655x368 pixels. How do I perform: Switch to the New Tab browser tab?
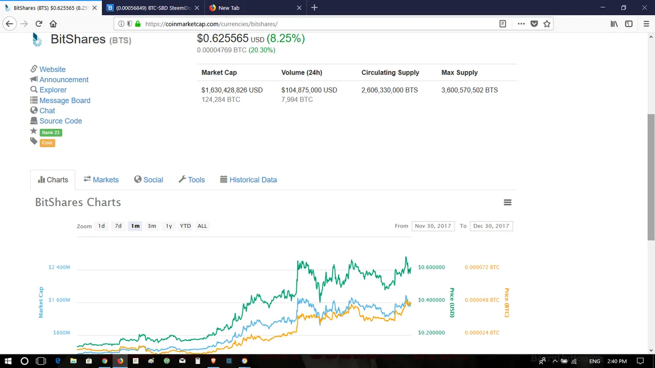pyautogui.click(x=256, y=8)
